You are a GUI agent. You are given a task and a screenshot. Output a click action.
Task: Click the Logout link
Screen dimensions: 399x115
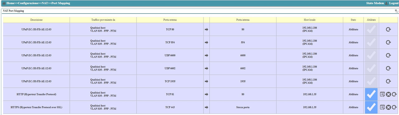pos(394,3)
